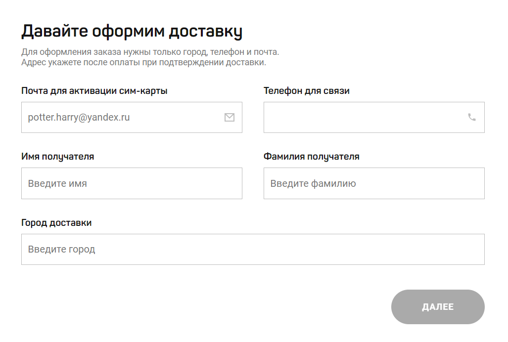Image resolution: width=508 pixels, height=342 pixels.
Task: Click the envelope symbol on the right of email input
Action: [x=229, y=118]
